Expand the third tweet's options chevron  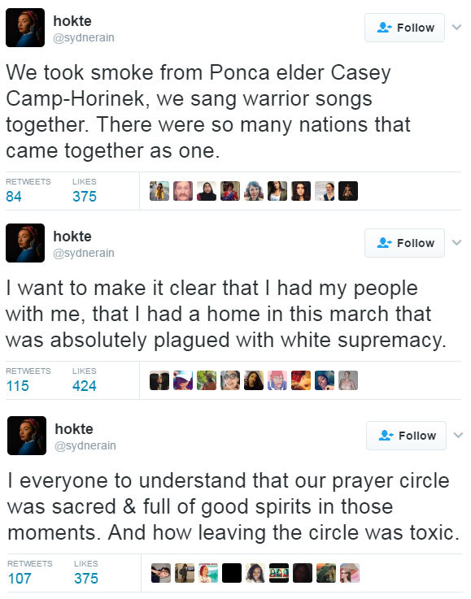pyautogui.click(x=458, y=435)
